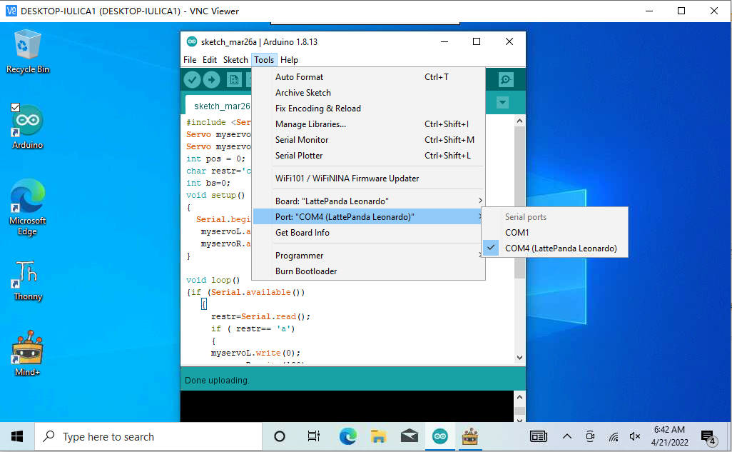This screenshot has width=732, height=452.
Task: Open Serial Plotter
Action: coord(368,155)
